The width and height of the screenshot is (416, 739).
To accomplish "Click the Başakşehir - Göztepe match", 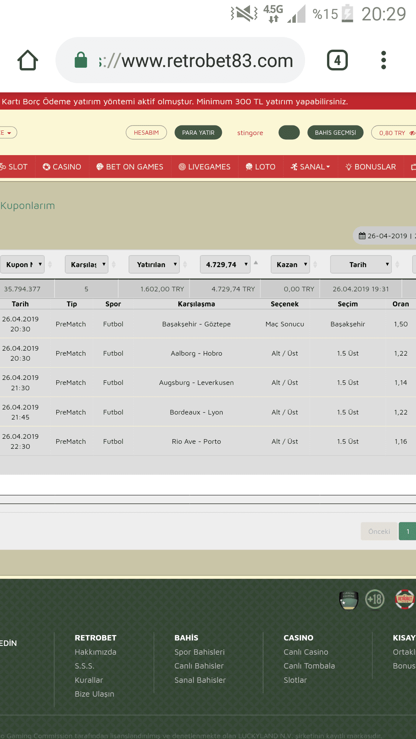I will point(196,324).
